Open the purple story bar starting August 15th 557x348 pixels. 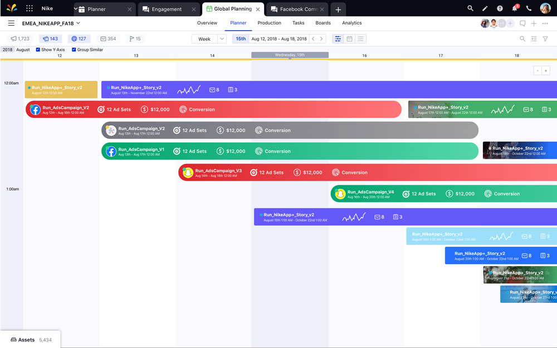pyautogui.click(x=405, y=217)
